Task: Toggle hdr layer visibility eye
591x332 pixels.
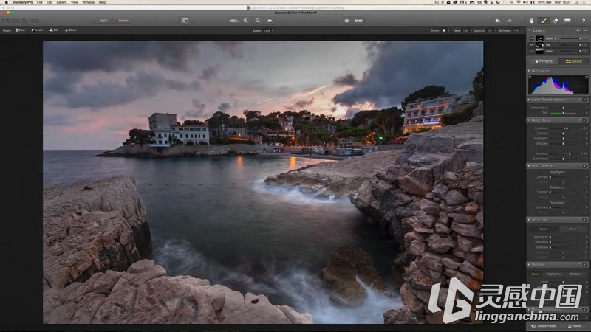Action: tap(531, 45)
